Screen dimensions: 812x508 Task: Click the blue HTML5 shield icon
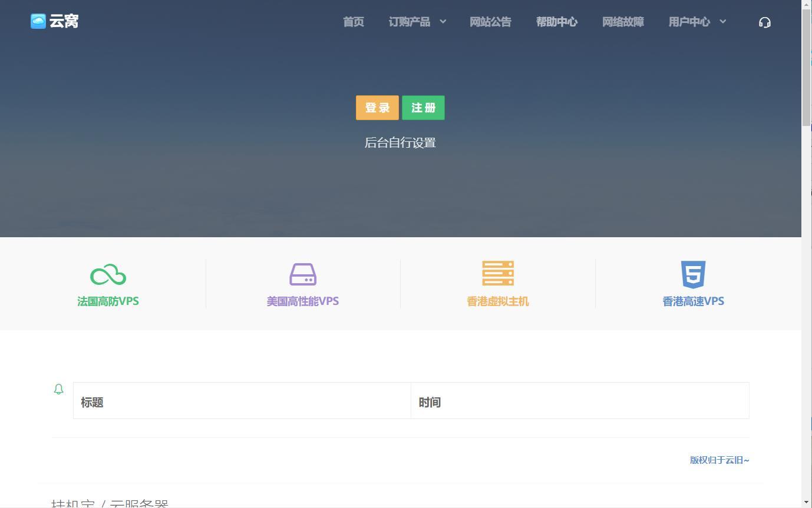pyautogui.click(x=693, y=274)
